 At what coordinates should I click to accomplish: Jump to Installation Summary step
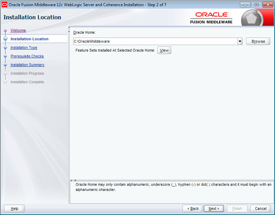27,65
